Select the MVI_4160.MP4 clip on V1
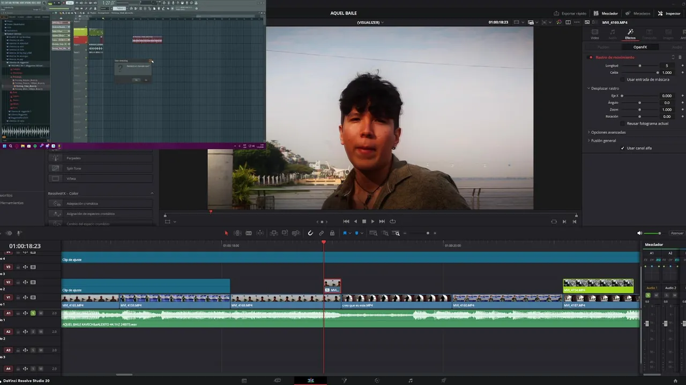Image resolution: width=686 pixels, height=385 pixels. (x=506, y=302)
